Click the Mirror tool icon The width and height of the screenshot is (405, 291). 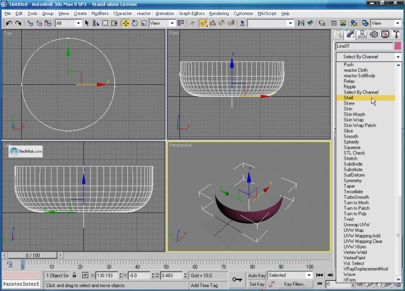301,23
